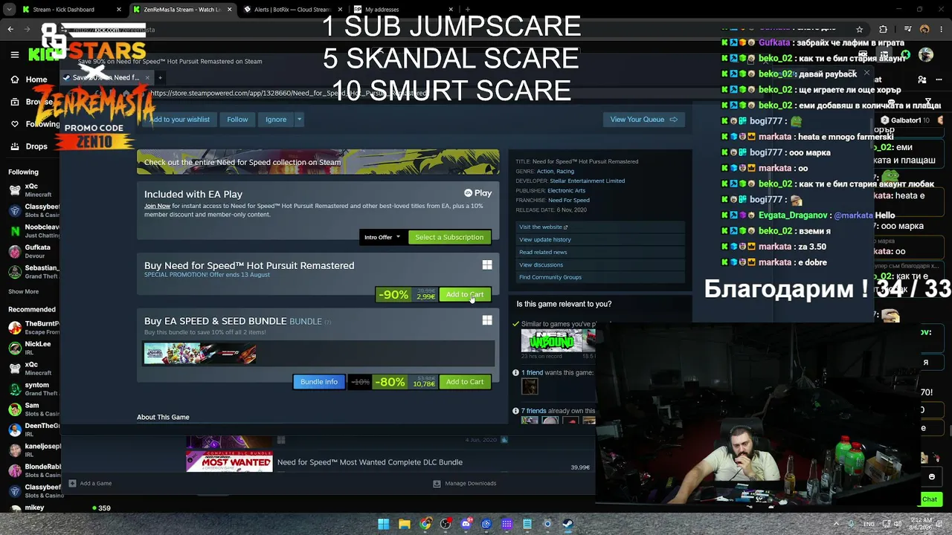
Task: Open Stellar Entertainment Limited developer link
Action: click(x=587, y=181)
